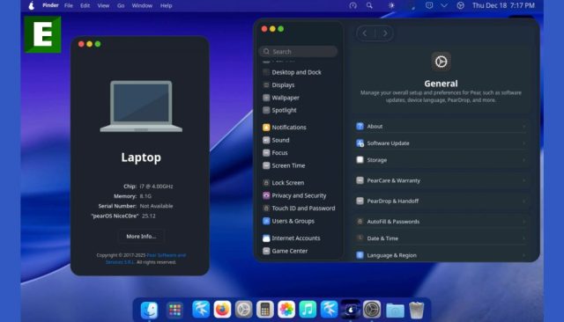Click the circular clock icon left of the search magnifier
This screenshot has width=564, height=322.
click(x=352, y=5)
